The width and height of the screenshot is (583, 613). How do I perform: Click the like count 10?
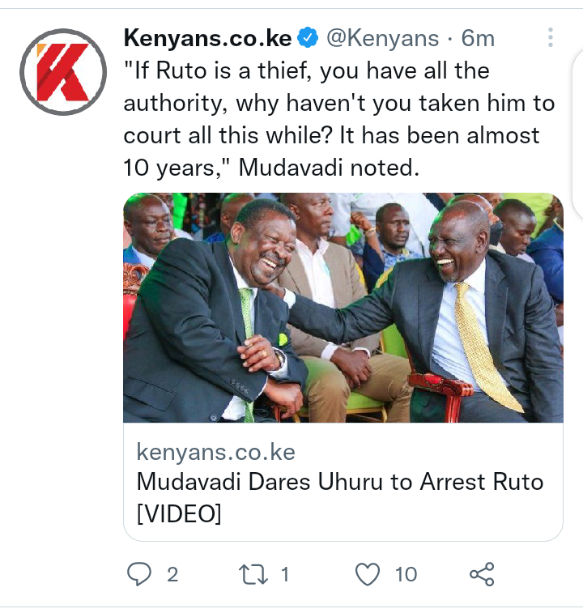406,574
